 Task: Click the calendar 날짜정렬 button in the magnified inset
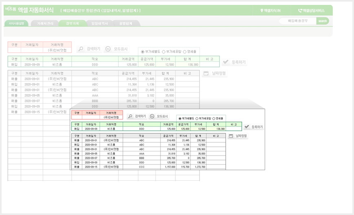[x=238, y=136]
